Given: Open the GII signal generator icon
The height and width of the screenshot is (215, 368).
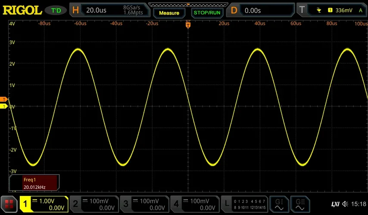Looking at the screenshot, I should [300, 204].
